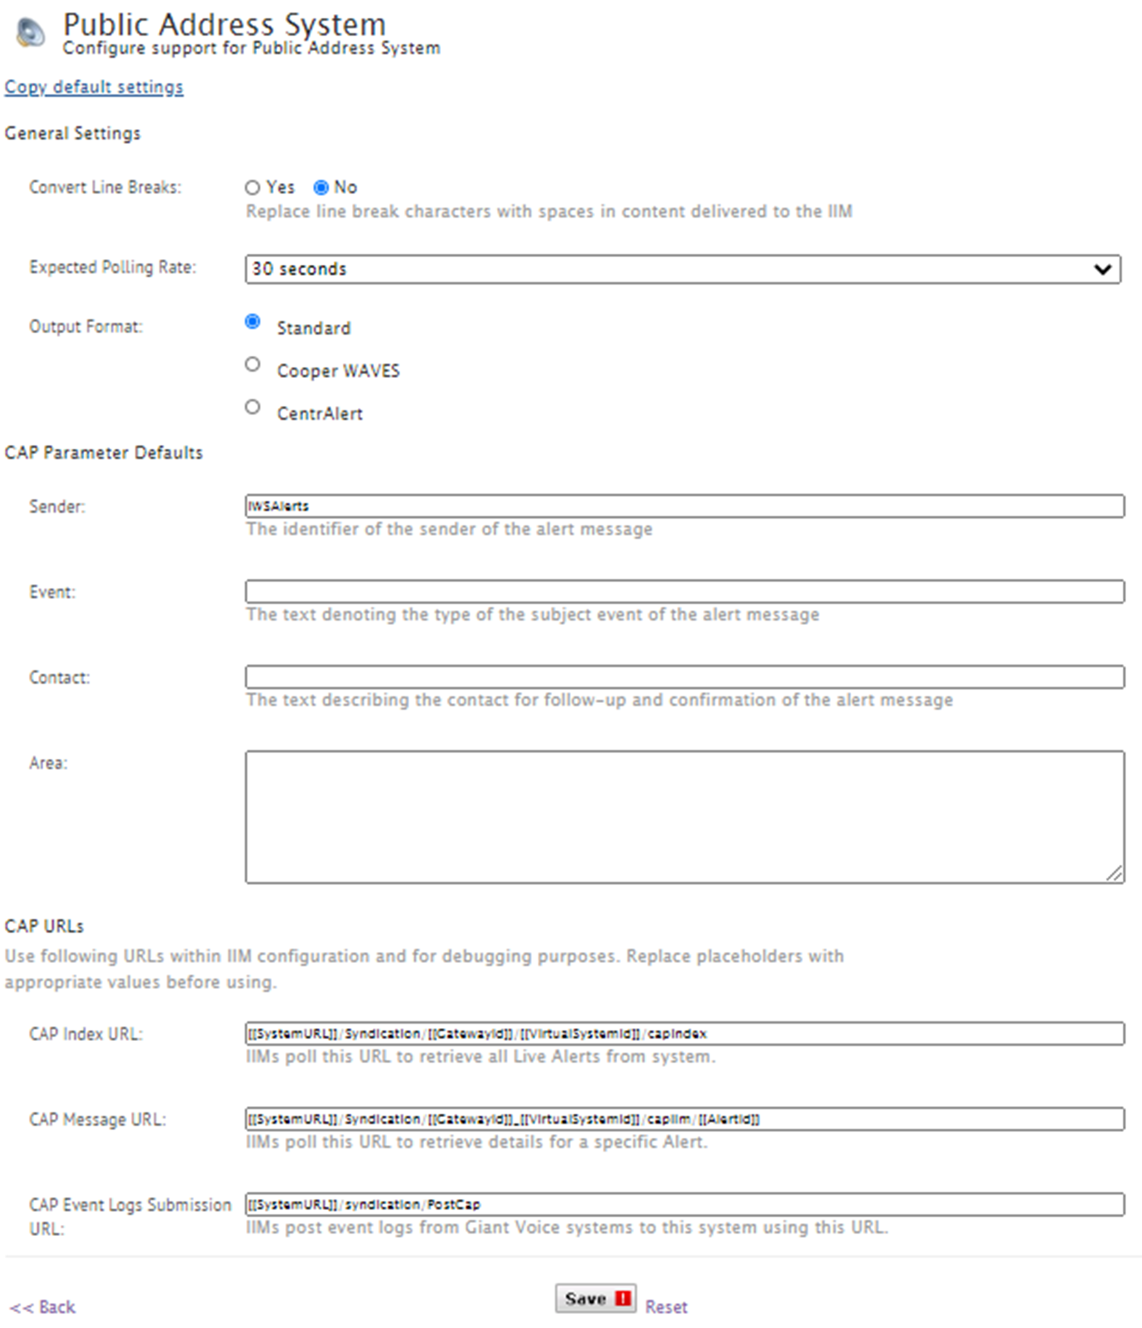Open the Expected Polling Rate dropdown
This screenshot has width=1142, height=1328.
point(682,269)
